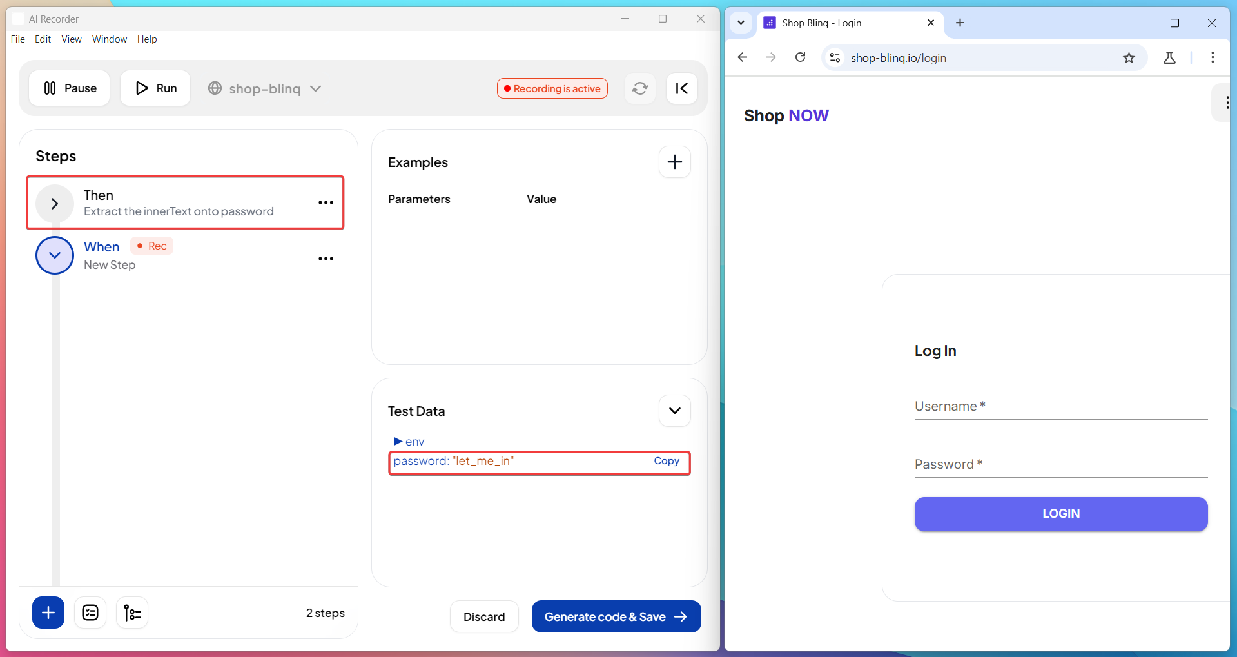Expand the Then step details
Viewport: 1237px width, 657px height.
55,204
